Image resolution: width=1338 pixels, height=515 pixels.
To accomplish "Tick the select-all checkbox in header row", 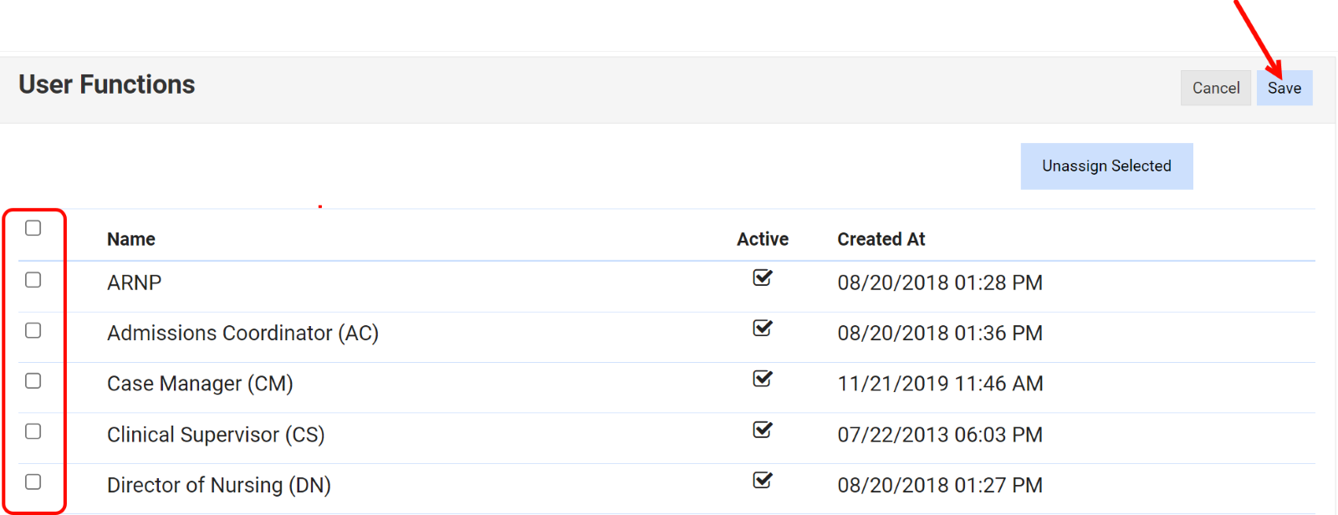I will tap(33, 228).
